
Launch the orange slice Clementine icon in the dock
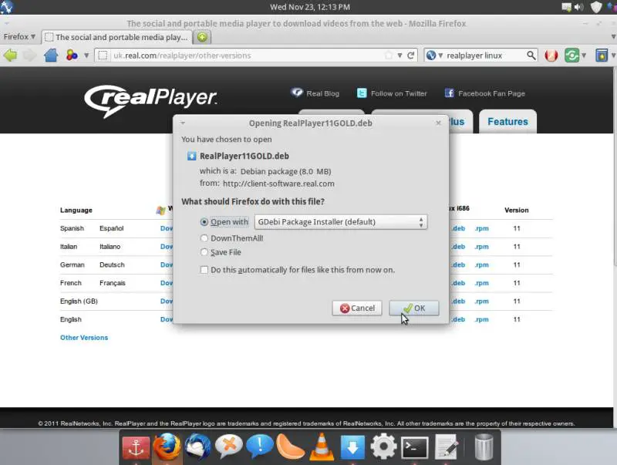(291, 447)
